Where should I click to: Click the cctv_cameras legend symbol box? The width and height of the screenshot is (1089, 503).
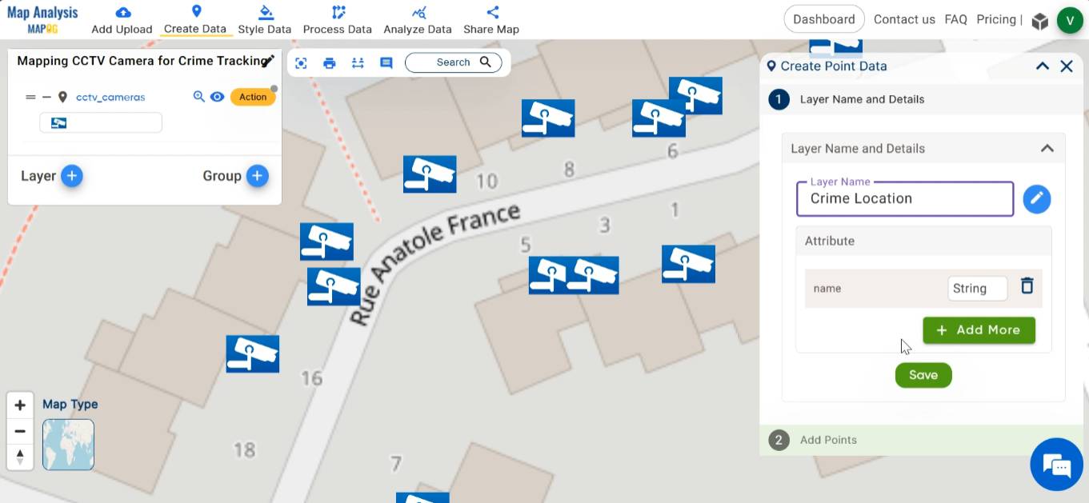click(x=101, y=122)
